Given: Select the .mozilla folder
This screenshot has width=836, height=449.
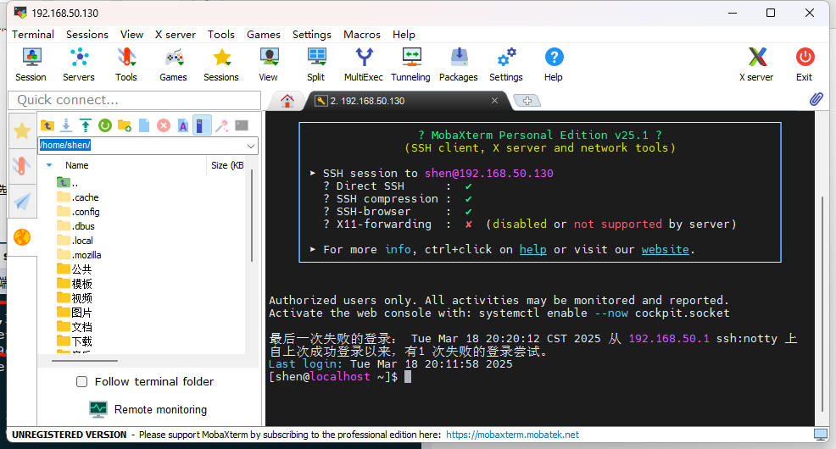Looking at the screenshot, I should [x=79, y=255].
